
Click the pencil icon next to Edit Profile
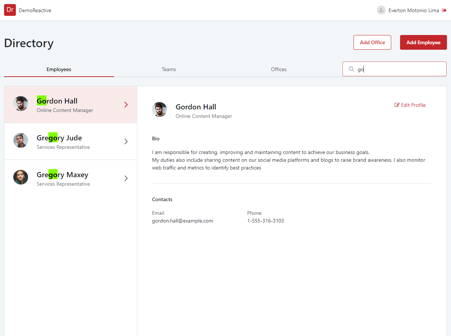pos(397,105)
